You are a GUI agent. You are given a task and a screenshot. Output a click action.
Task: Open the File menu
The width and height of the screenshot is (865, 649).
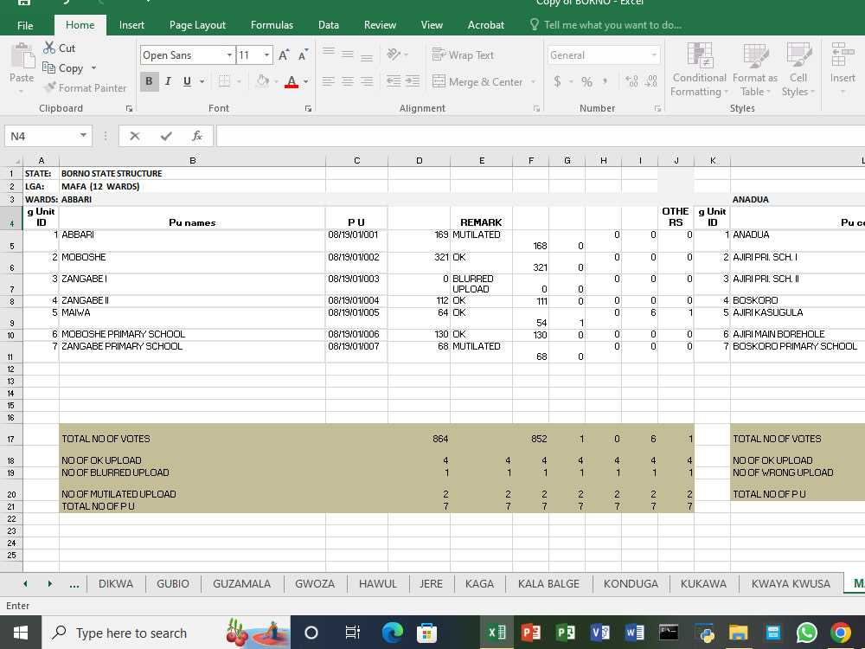[25, 25]
